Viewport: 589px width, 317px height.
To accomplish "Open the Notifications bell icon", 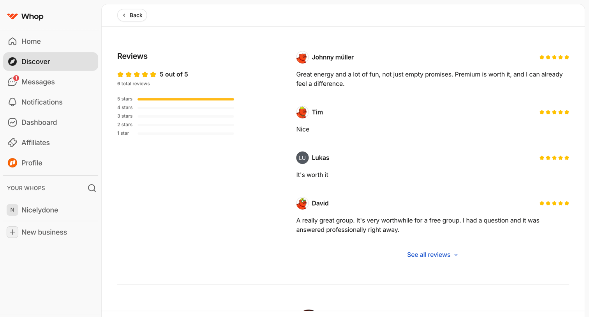I will [x=12, y=102].
